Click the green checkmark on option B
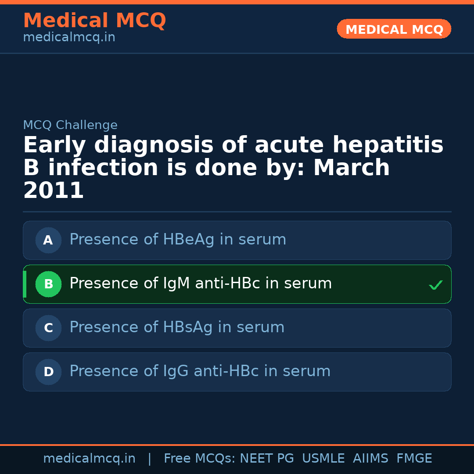The width and height of the screenshot is (474, 474). [x=435, y=285]
